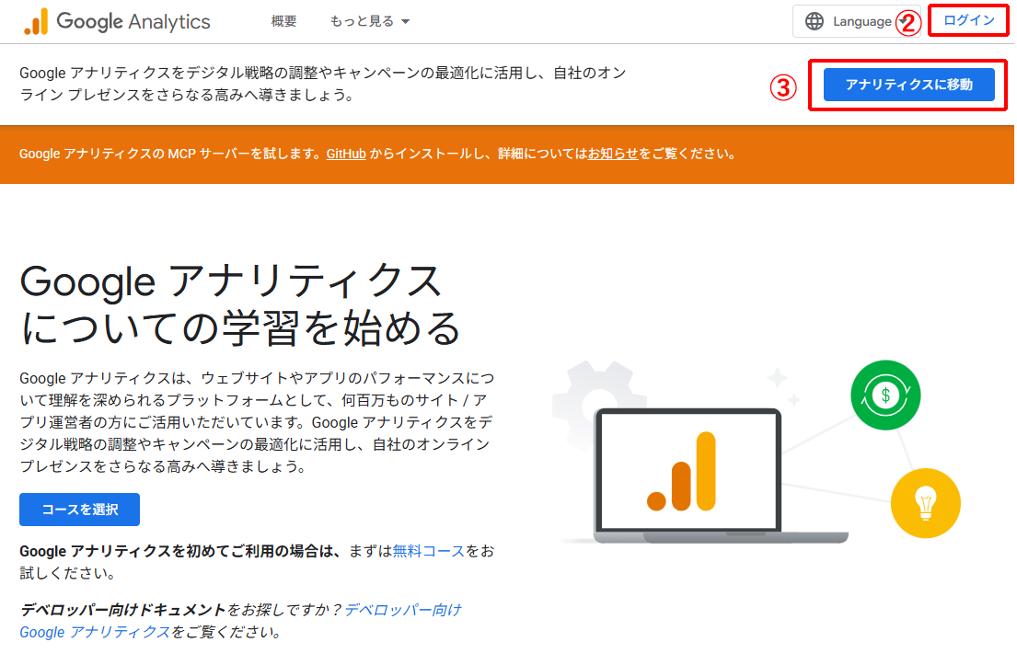Click the green dollar-sign circle icon
1017x665 pixels.
tap(885, 395)
